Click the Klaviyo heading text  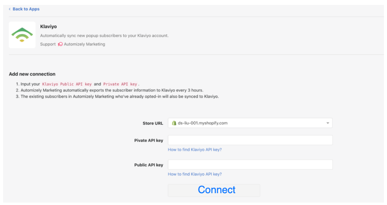pyautogui.click(x=49, y=26)
